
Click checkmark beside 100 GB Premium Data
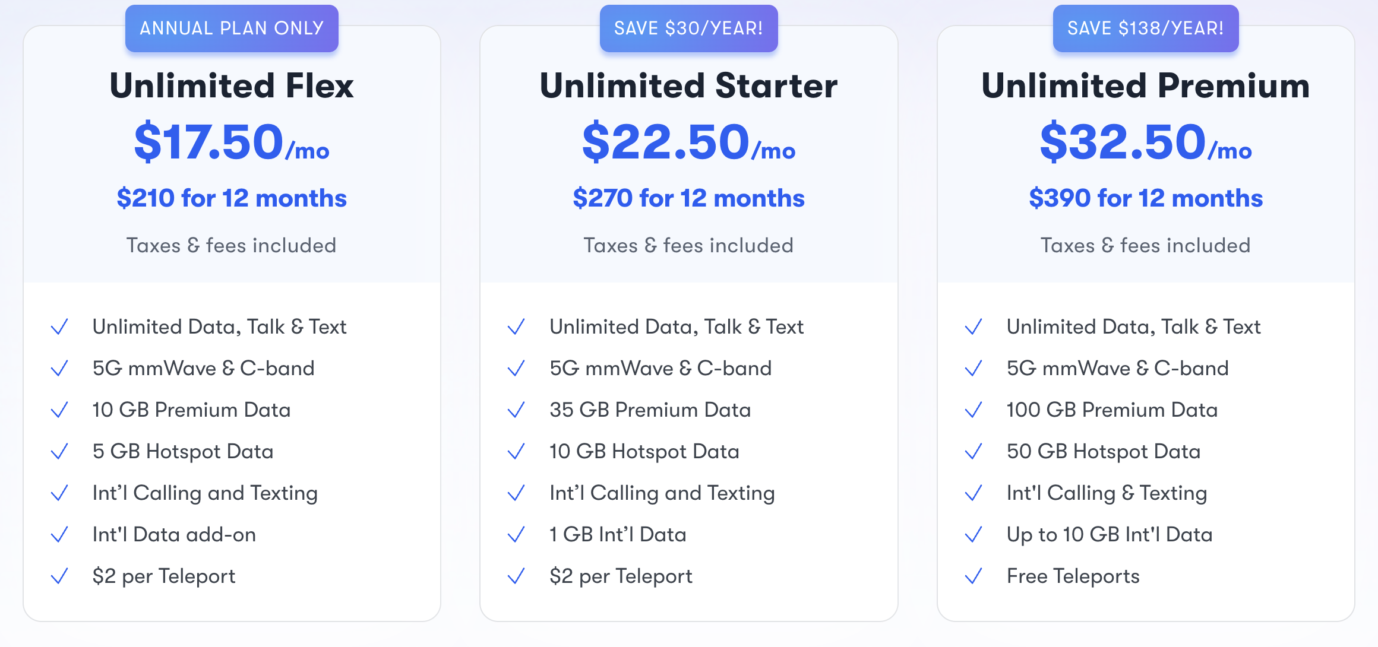[974, 410]
